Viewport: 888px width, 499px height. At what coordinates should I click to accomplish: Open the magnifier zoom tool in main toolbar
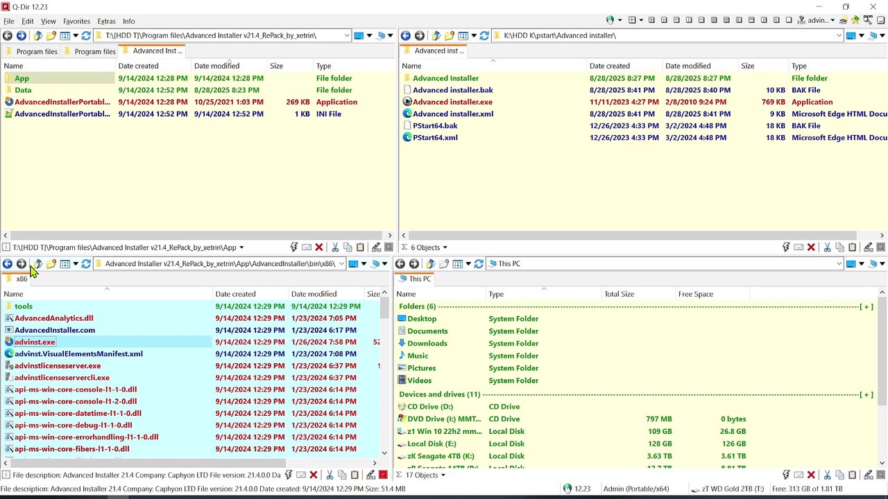click(868, 20)
